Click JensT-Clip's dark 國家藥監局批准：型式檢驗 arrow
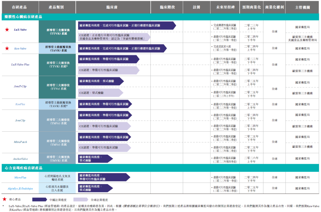 [101, 81]
